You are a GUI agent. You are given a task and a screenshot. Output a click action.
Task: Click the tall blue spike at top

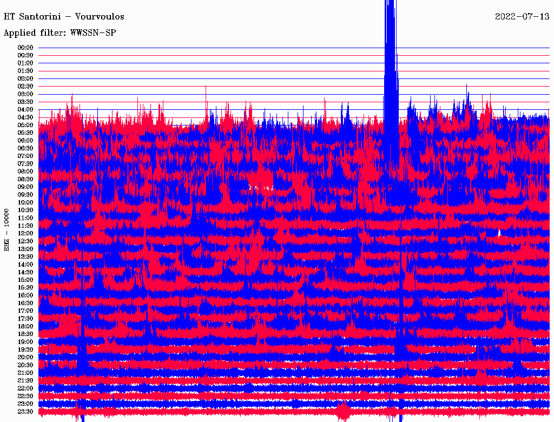point(391,32)
